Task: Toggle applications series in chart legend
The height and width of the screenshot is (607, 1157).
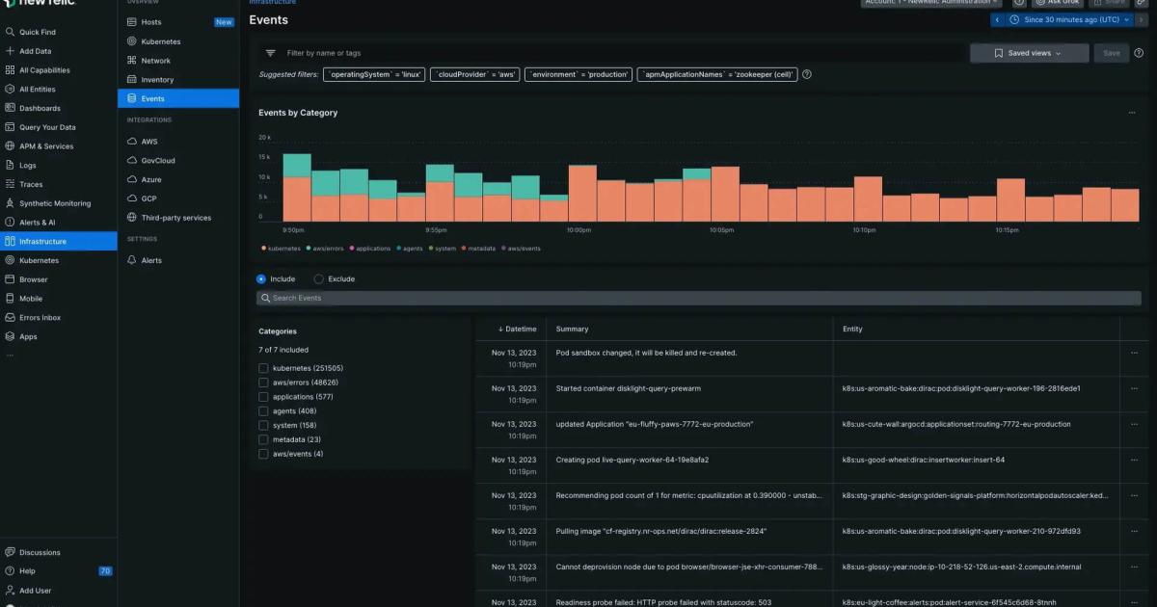Action: coord(370,249)
